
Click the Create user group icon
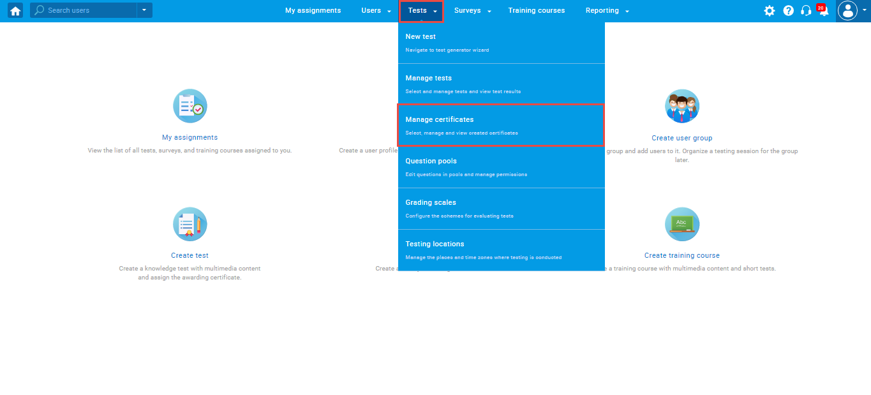tap(682, 106)
